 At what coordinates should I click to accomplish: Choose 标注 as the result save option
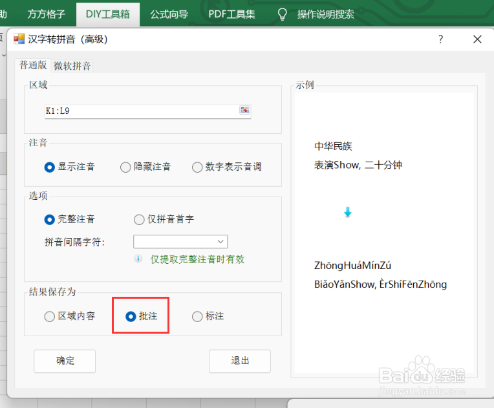click(208, 316)
